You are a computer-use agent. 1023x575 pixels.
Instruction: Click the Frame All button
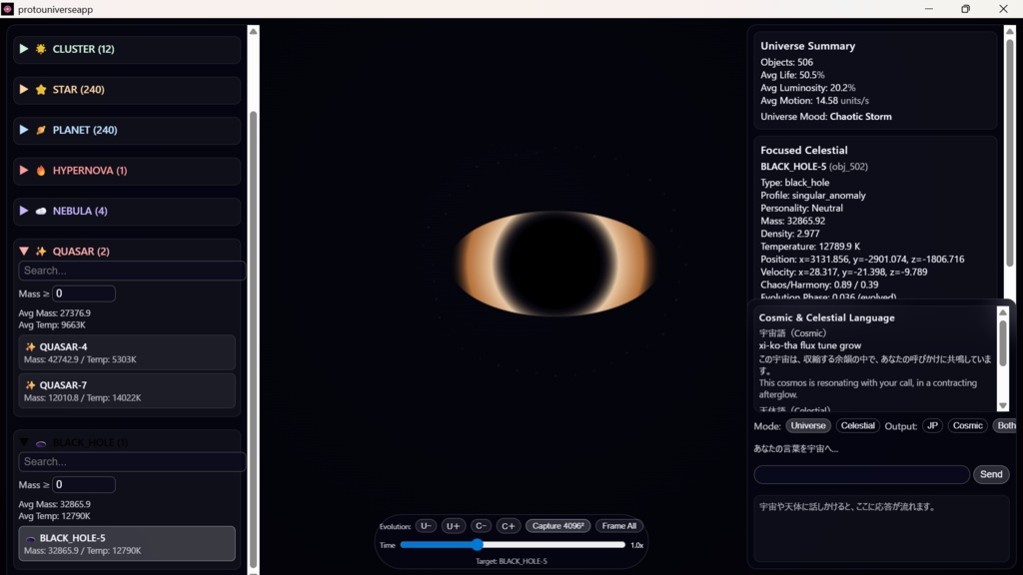tap(619, 525)
